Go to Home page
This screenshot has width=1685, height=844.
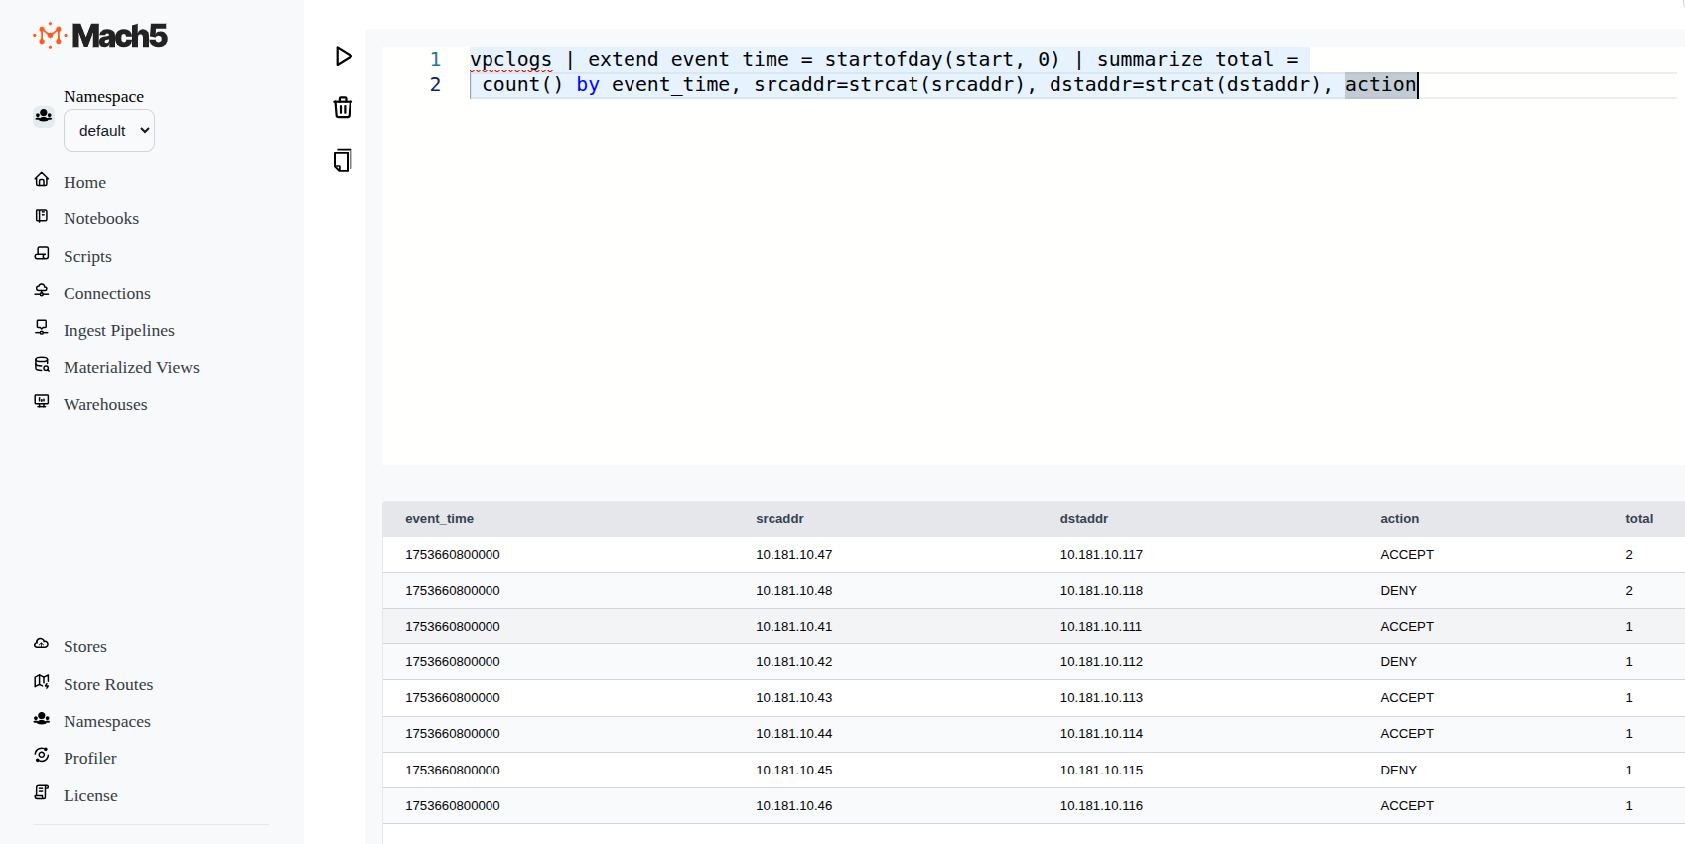(84, 182)
